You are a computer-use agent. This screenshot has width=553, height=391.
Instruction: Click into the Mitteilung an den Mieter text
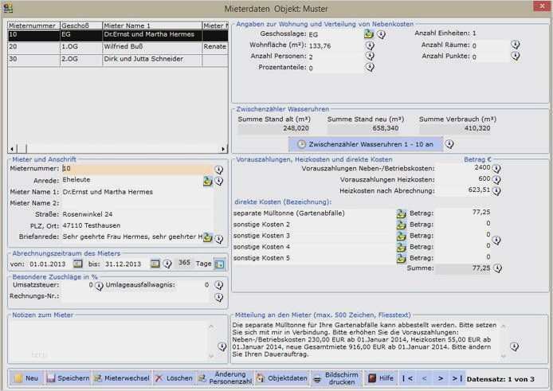pyautogui.click(x=367, y=339)
